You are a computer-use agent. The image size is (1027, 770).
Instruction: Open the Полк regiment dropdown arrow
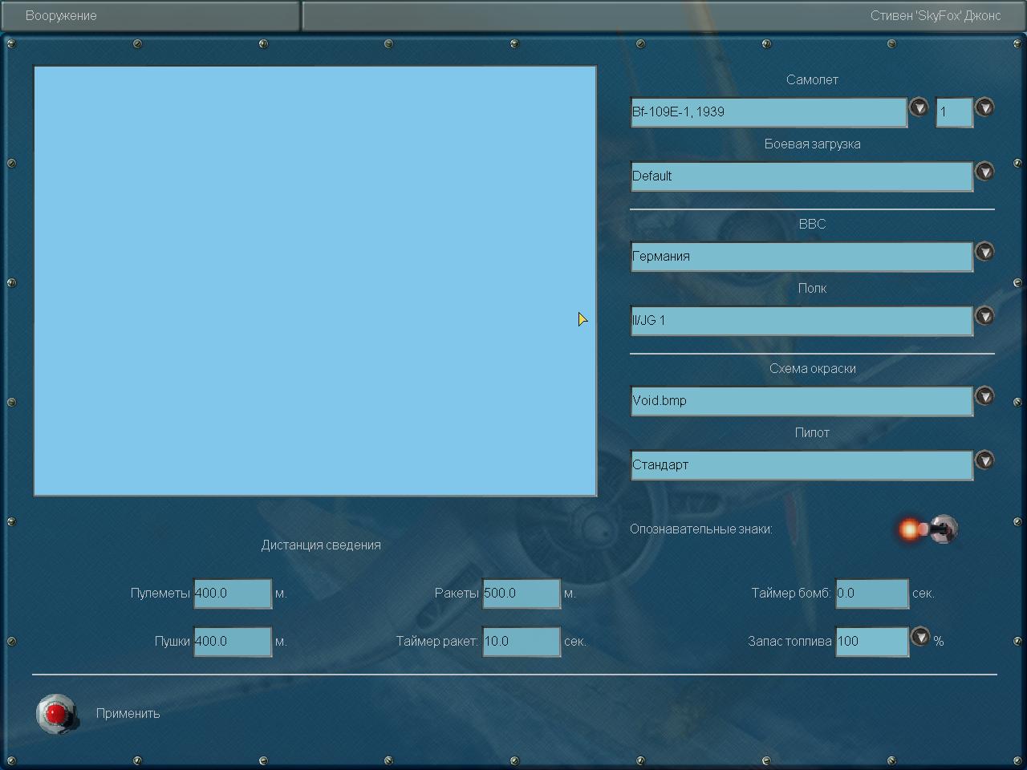984,315
